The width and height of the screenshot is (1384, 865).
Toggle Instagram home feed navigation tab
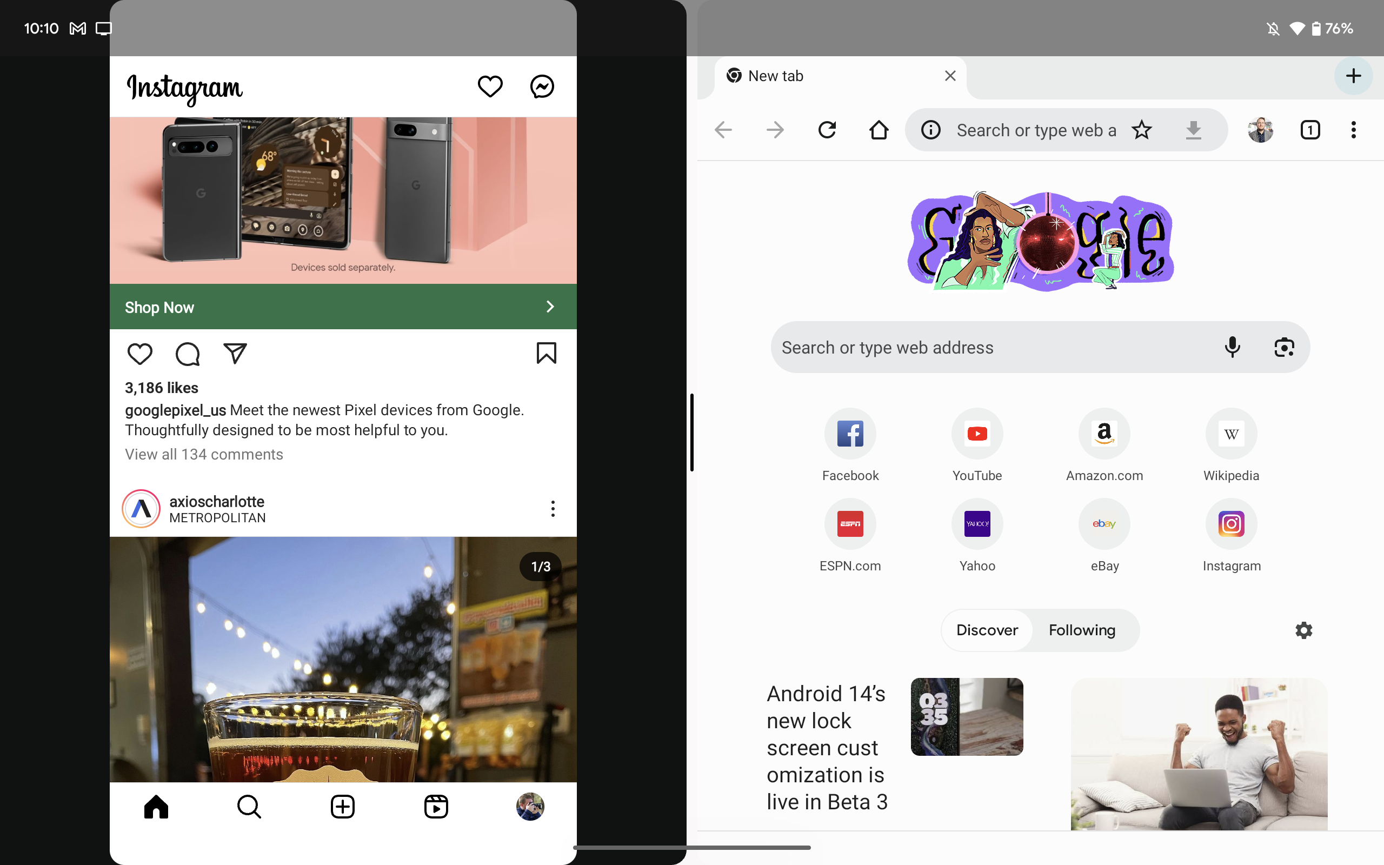(156, 807)
